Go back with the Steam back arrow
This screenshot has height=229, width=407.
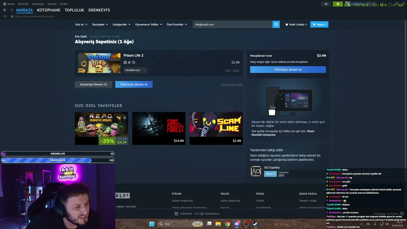click(5, 10)
